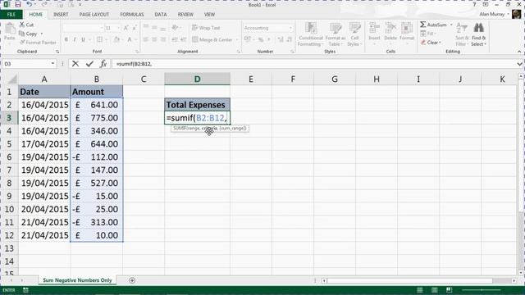525x295 pixels.
Task: Adjust zoom slider in status bar
Action: pyautogui.click(x=482, y=290)
